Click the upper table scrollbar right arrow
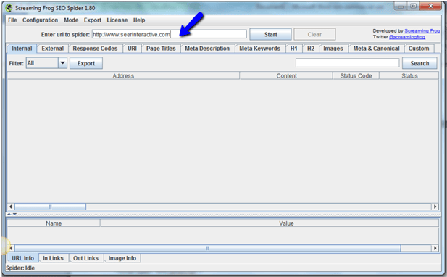Screen dimensions: 447x277 (x=435, y=207)
